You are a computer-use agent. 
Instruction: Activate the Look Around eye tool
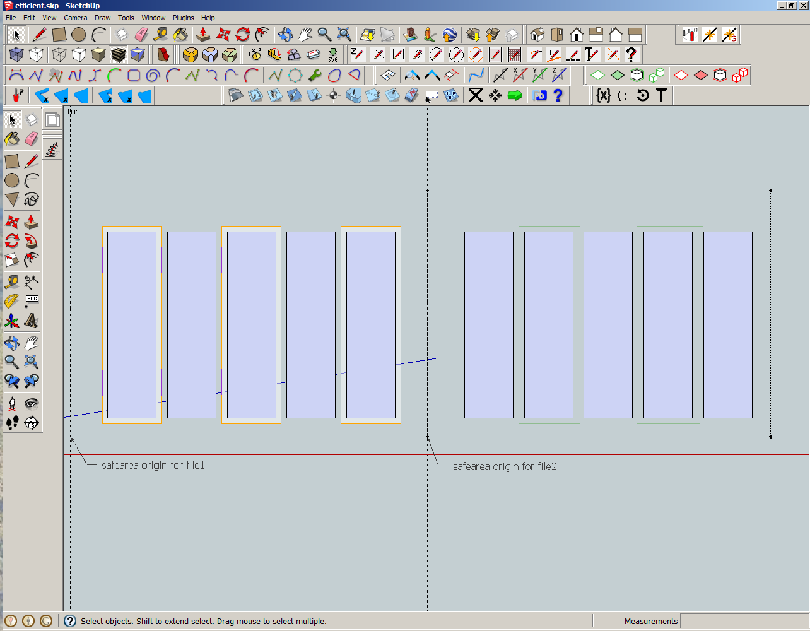(x=31, y=403)
